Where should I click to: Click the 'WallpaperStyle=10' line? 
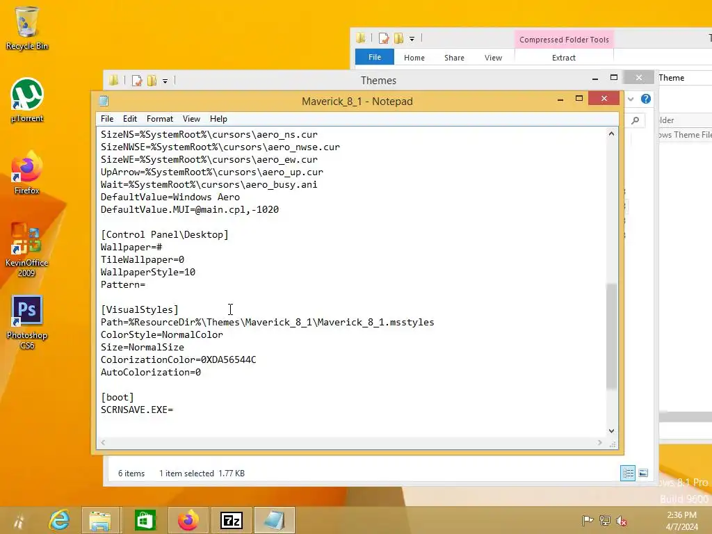pos(148,272)
